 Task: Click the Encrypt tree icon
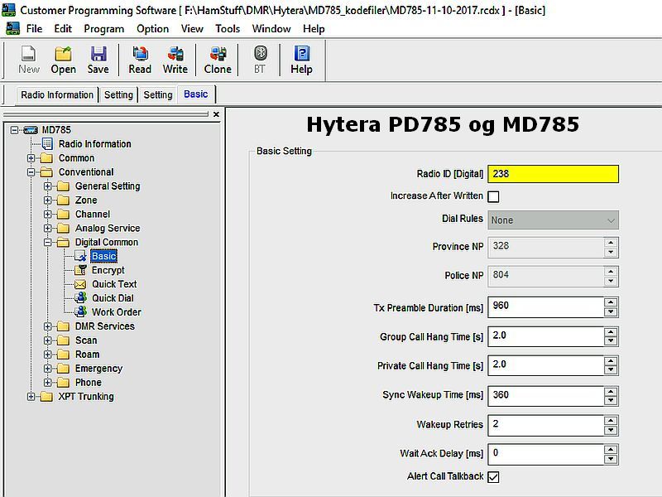(80, 270)
